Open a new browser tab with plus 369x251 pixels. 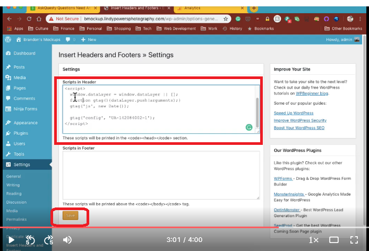[x=254, y=8]
